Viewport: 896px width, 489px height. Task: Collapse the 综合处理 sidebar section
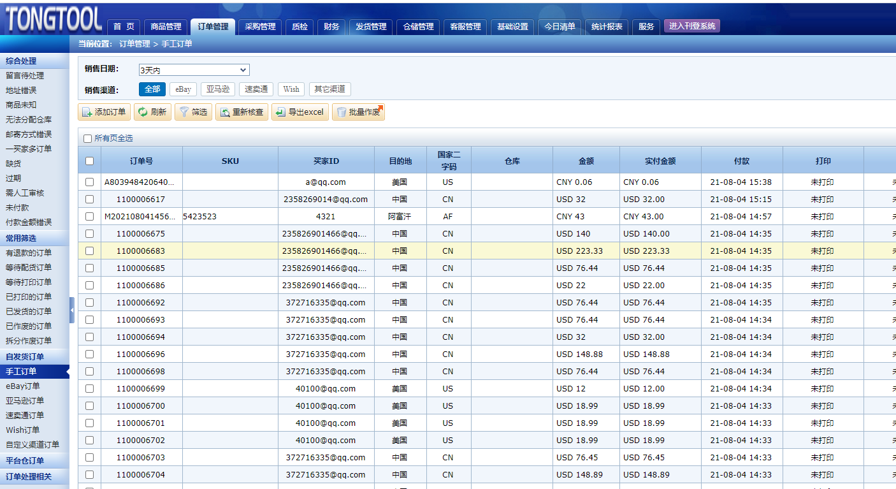34,61
